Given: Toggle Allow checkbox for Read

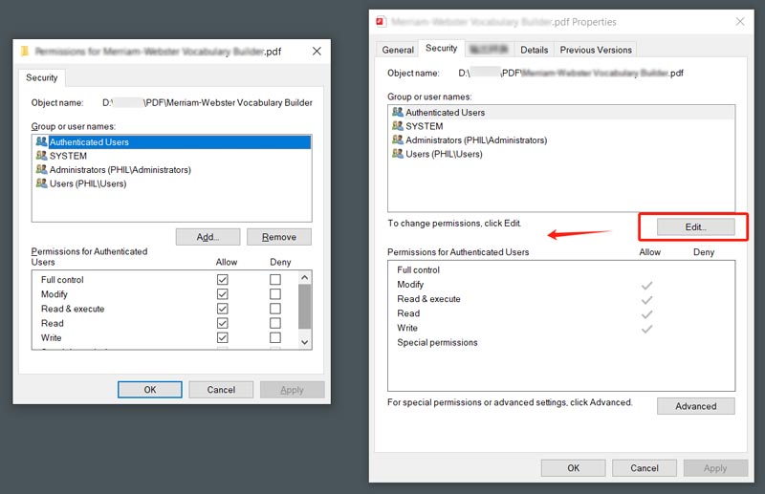Looking at the screenshot, I should [223, 323].
